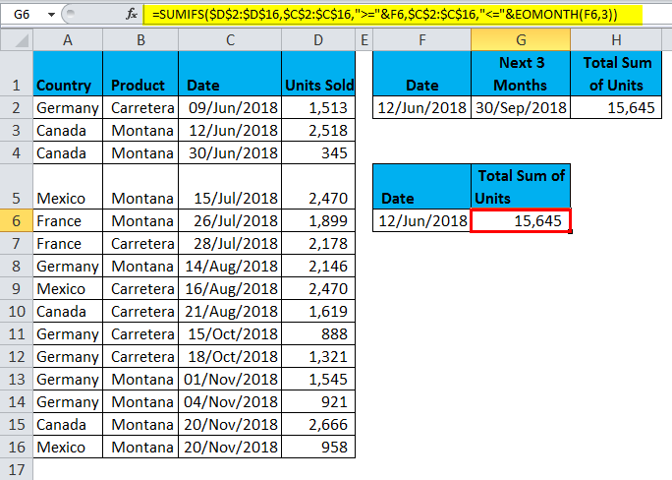Select the 30/Jun/2018 date cell
Viewport: 672px width, 480px height.
[x=230, y=152]
